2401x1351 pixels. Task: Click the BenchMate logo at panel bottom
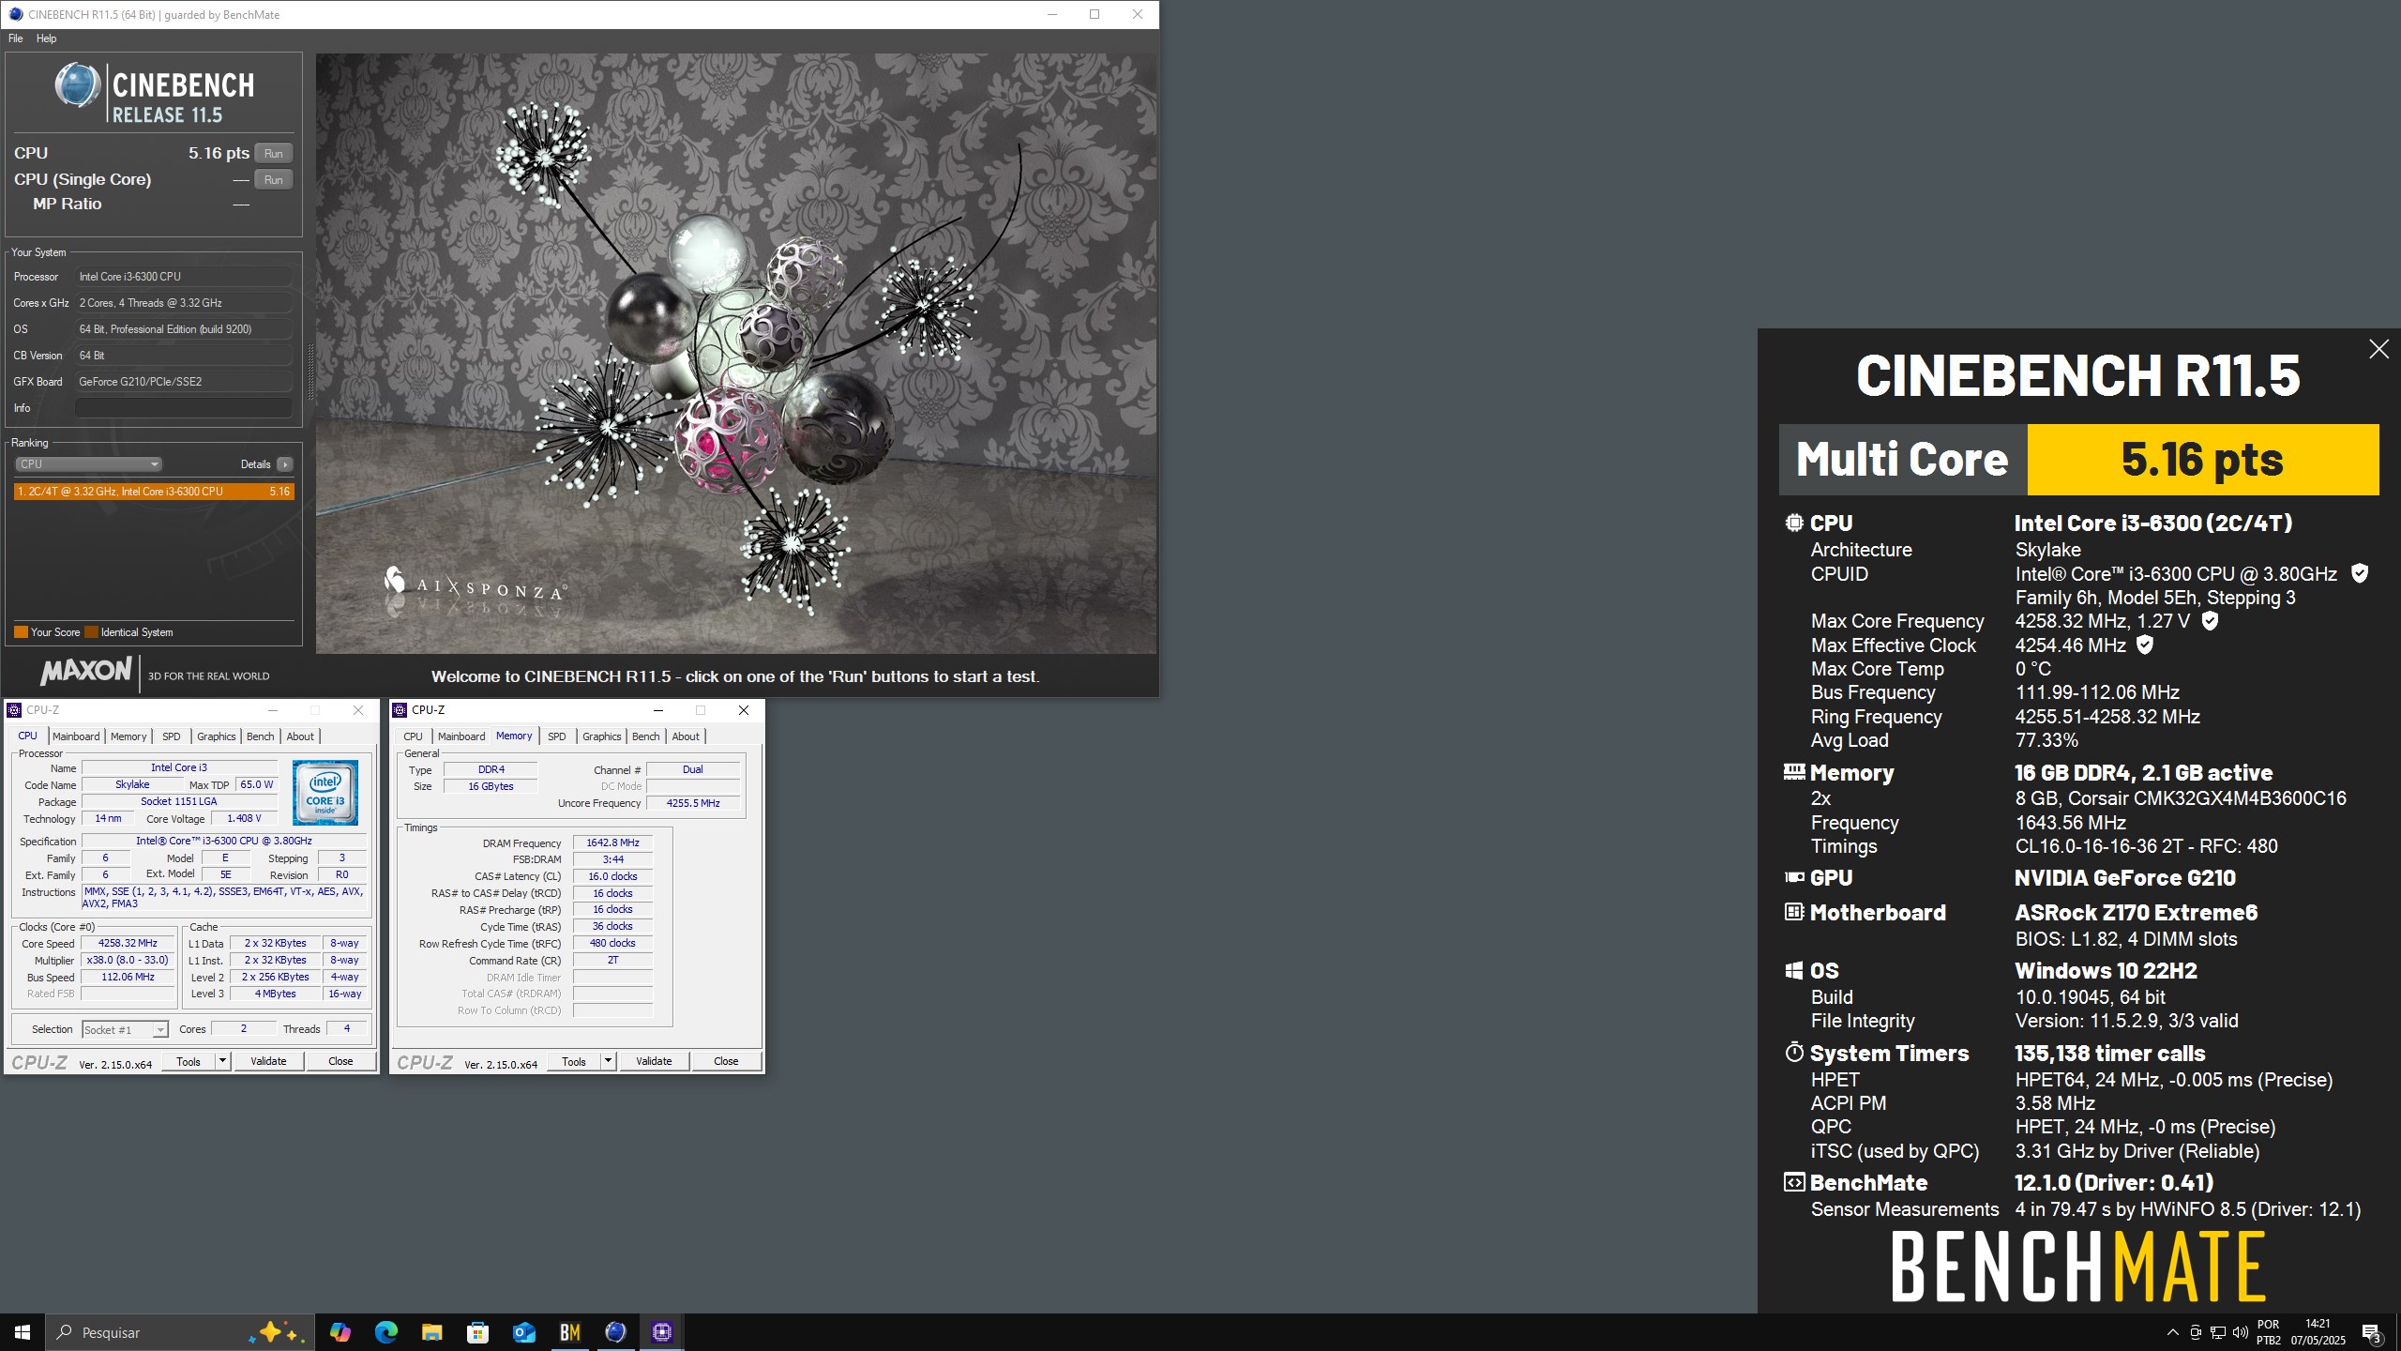tap(2078, 1267)
